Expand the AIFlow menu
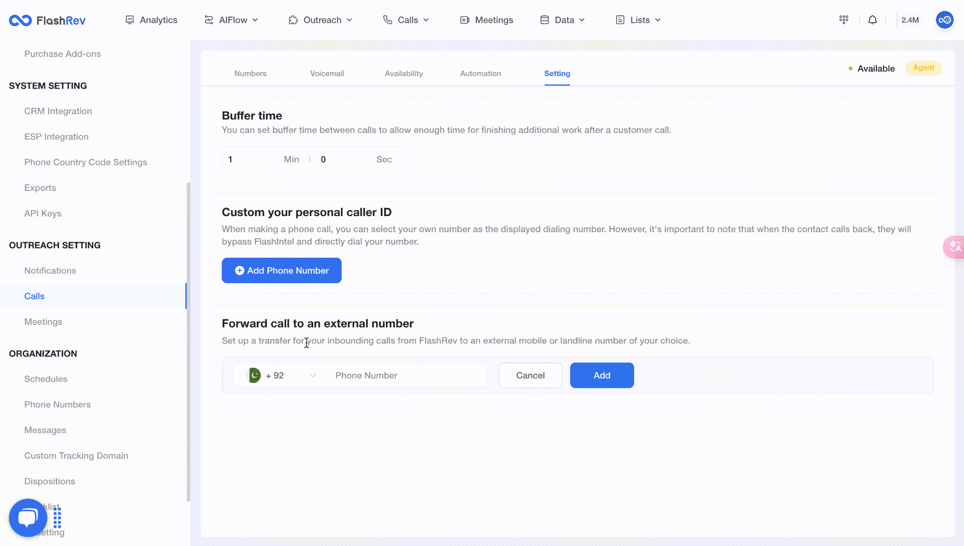The height and width of the screenshot is (546, 964). click(x=231, y=20)
